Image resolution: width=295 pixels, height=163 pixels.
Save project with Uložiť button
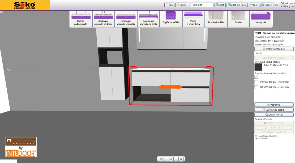pos(220,5)
